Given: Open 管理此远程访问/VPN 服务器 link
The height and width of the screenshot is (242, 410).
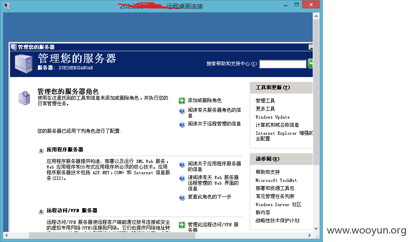Looking at the screenshot, I should (213, 227).
